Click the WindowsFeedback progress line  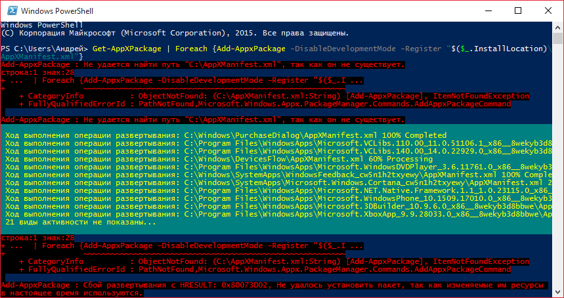click(279, 175)
